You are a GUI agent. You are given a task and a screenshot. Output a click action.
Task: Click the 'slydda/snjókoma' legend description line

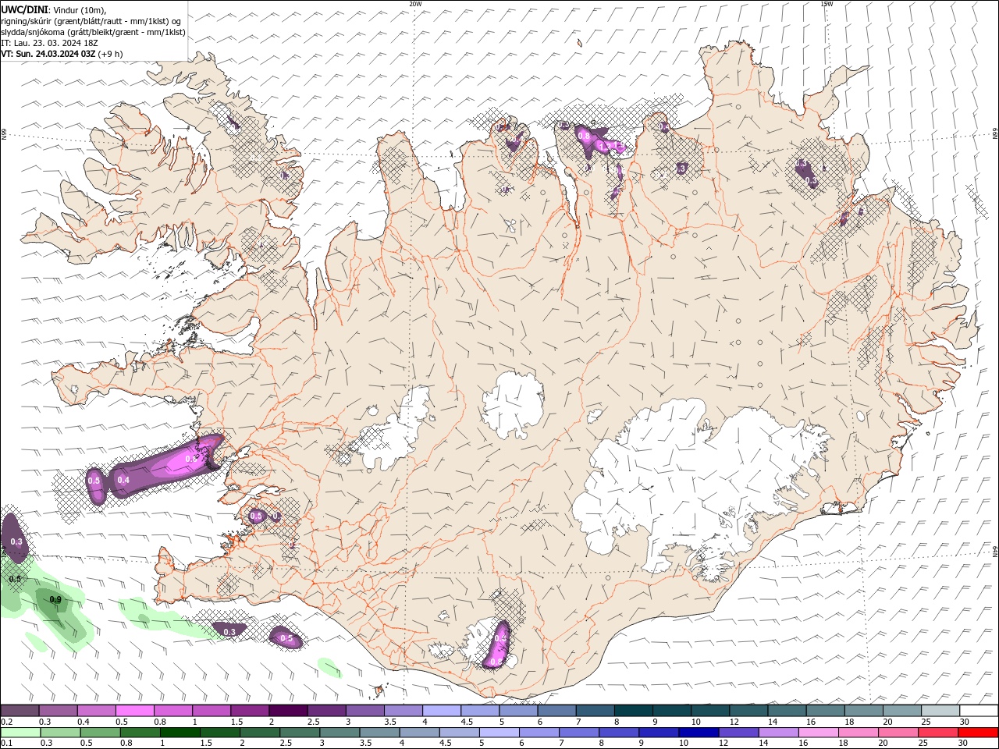pos(93,32)
